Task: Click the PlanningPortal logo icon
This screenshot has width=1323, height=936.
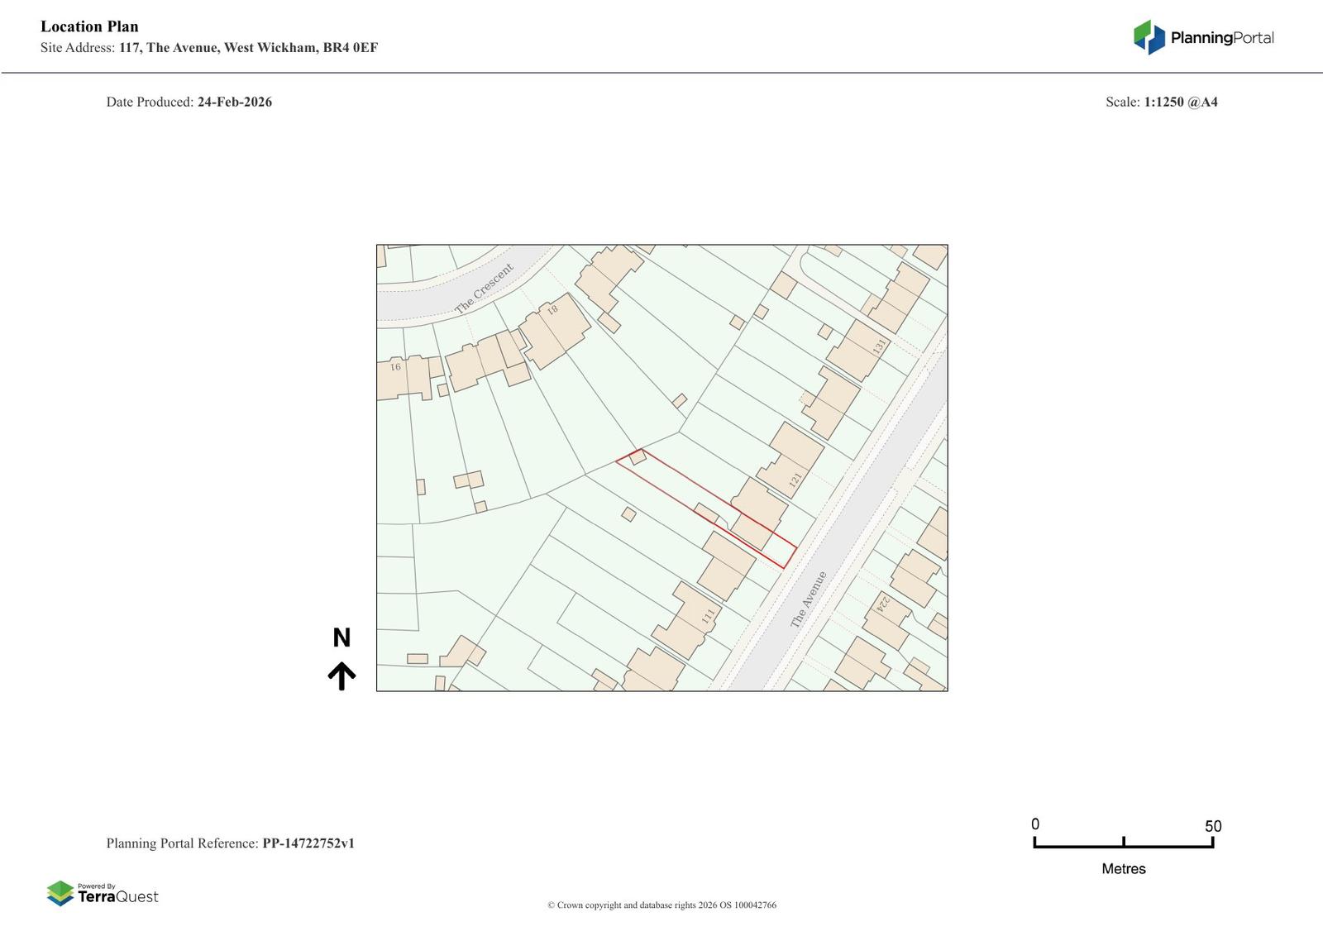Action: point(1149,37)
